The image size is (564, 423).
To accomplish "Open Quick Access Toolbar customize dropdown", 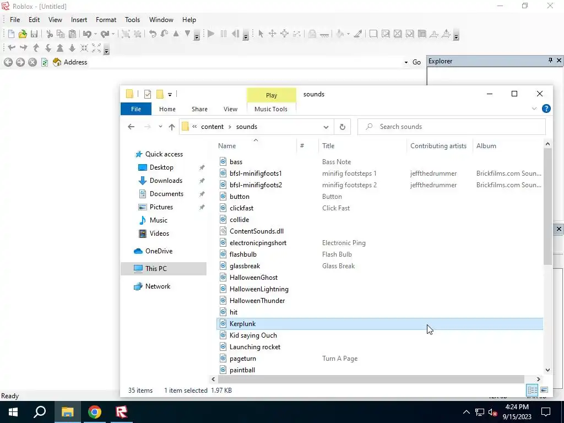I will point(170,95).
